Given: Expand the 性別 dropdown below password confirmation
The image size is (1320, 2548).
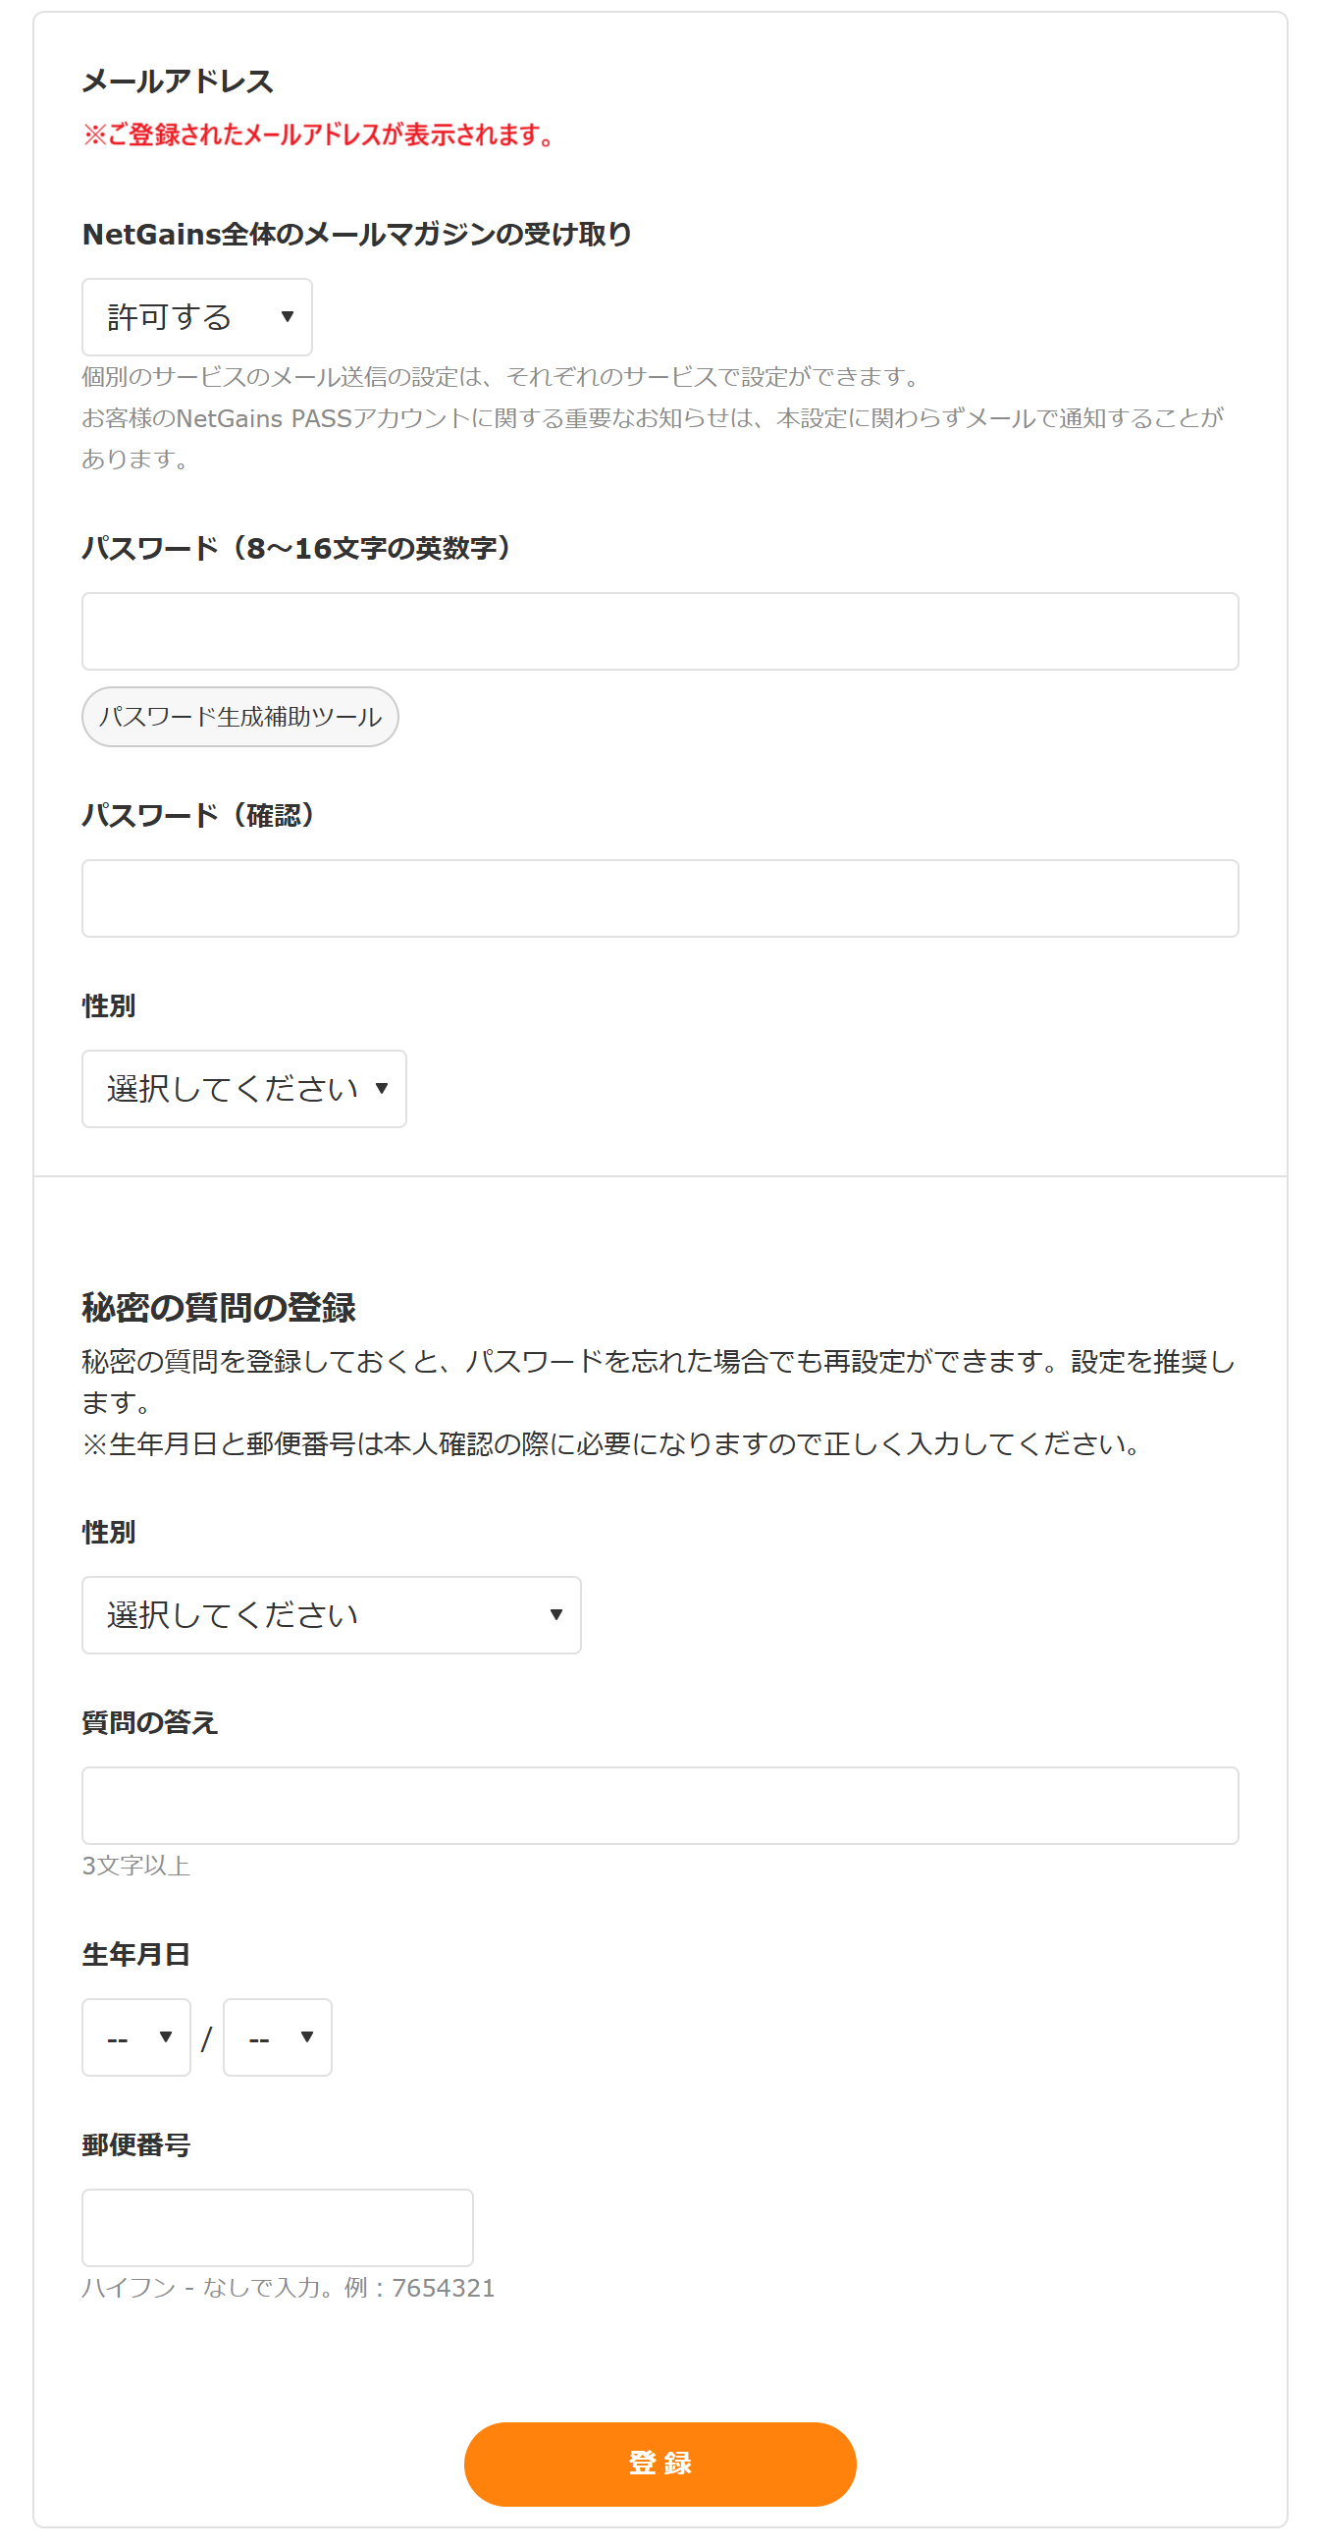Looking at the screenshot, I should (x=243, y=1088).
